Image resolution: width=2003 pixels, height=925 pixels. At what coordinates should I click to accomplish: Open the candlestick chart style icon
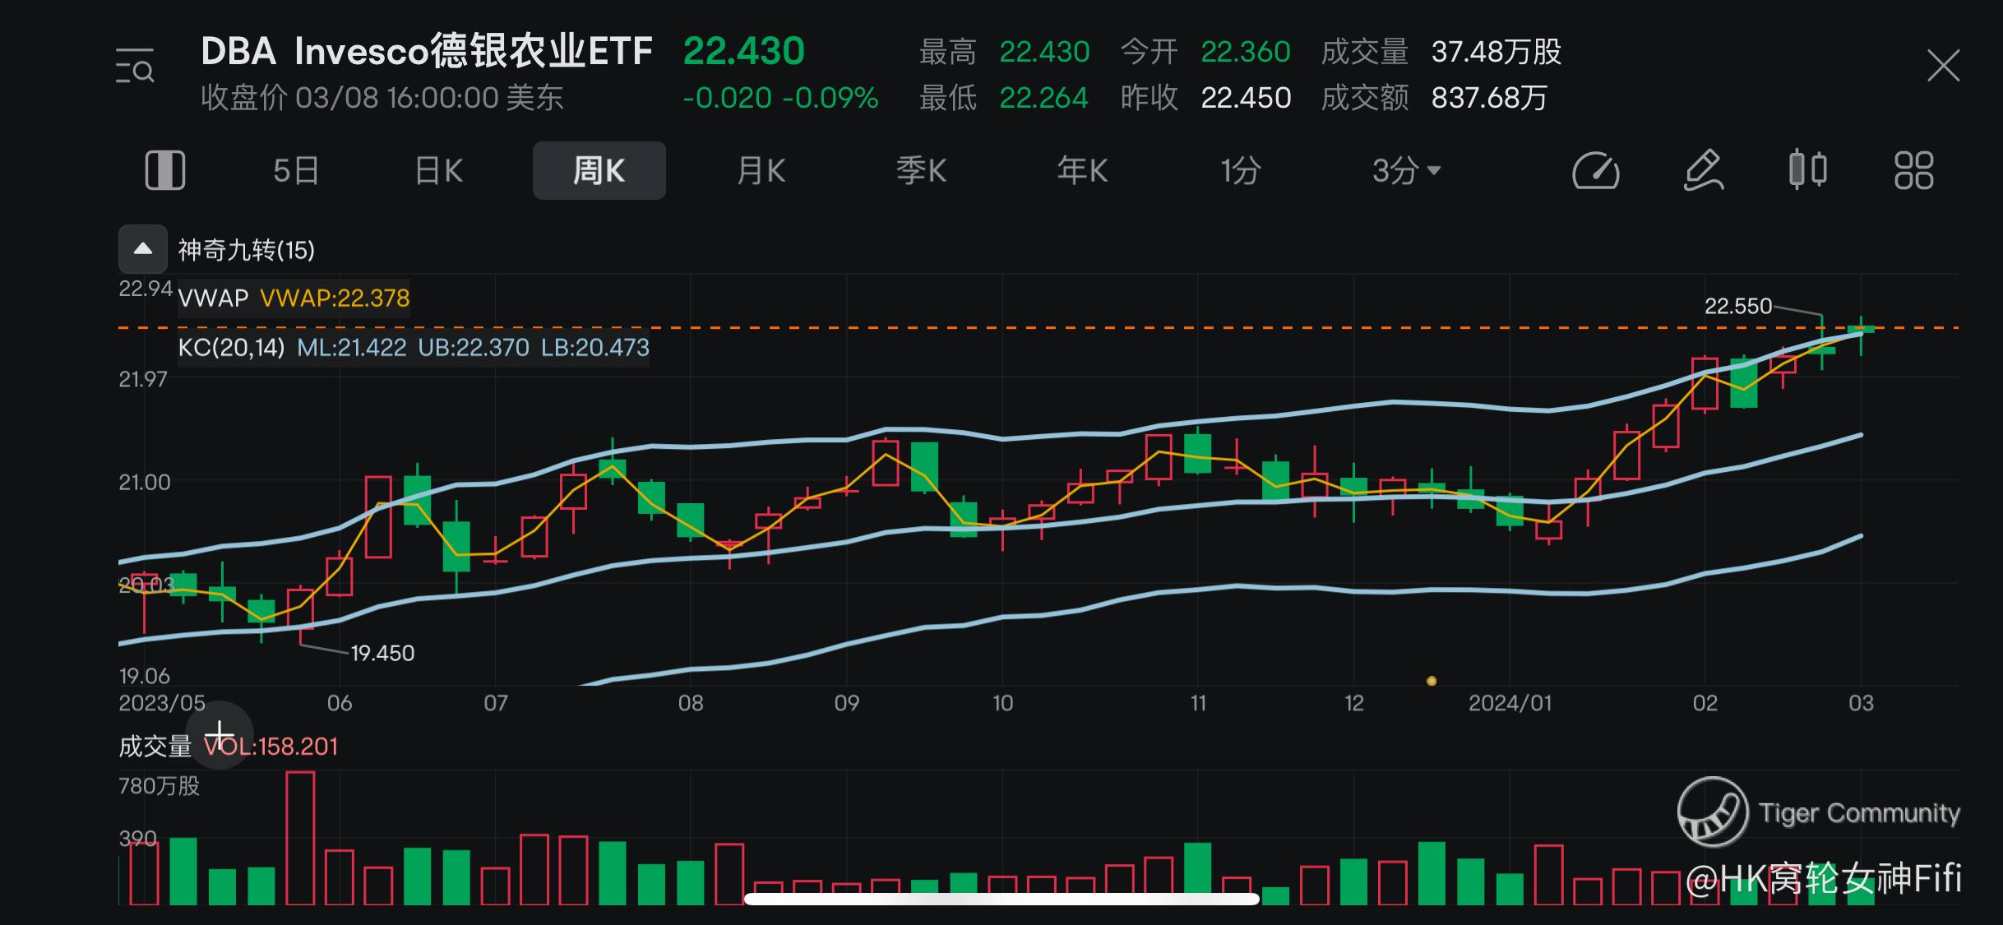[x=1807, y=170]
